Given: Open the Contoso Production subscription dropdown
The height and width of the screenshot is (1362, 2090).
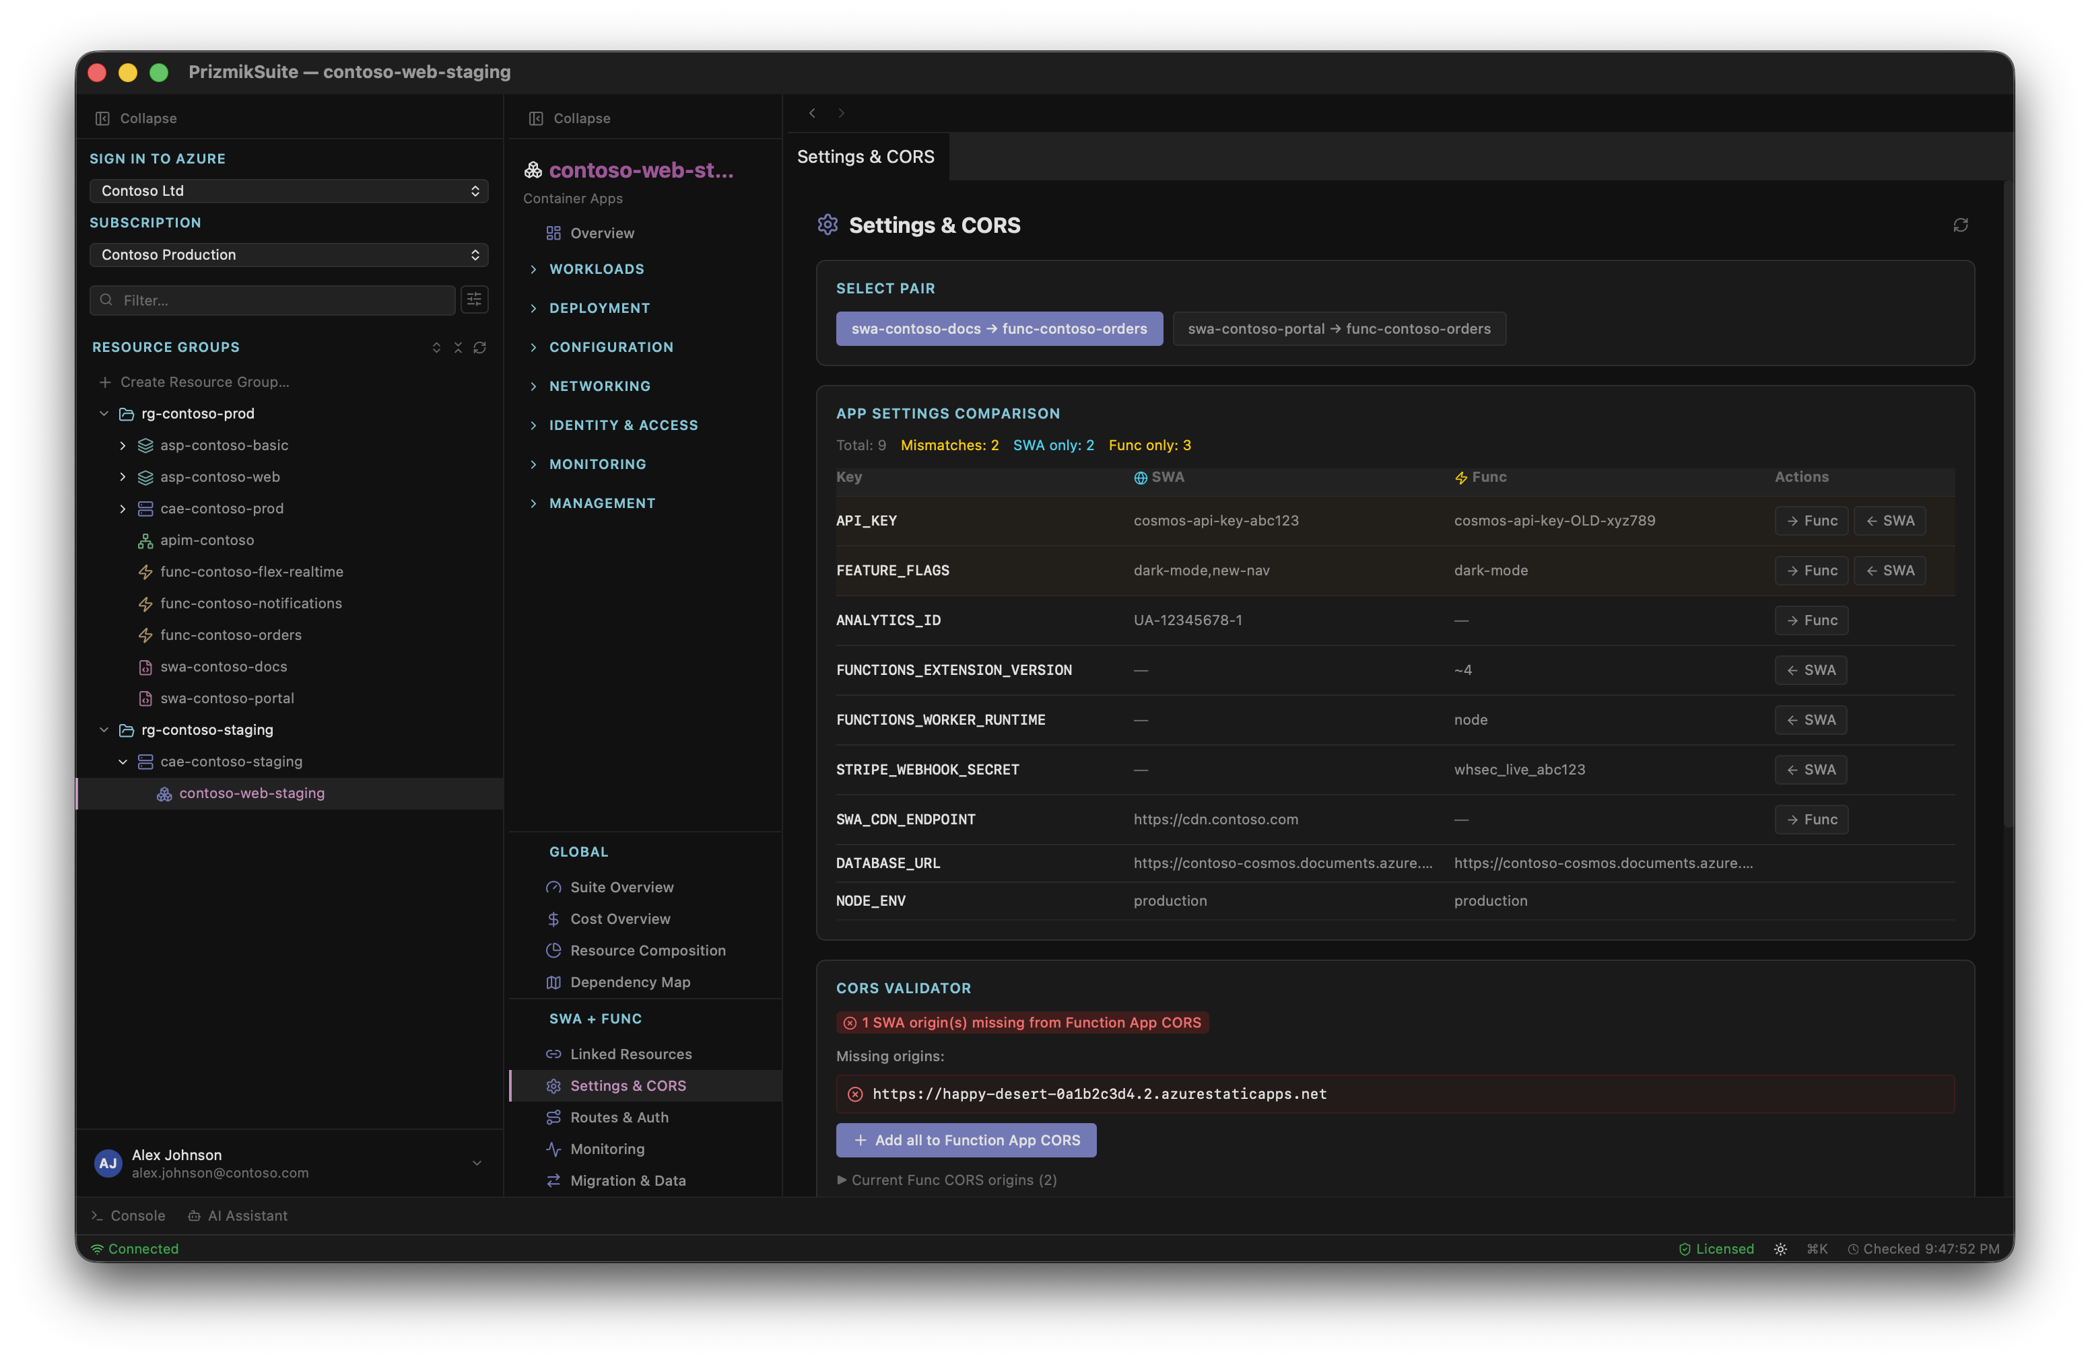Looking at the screenshot, I should 289,254.
